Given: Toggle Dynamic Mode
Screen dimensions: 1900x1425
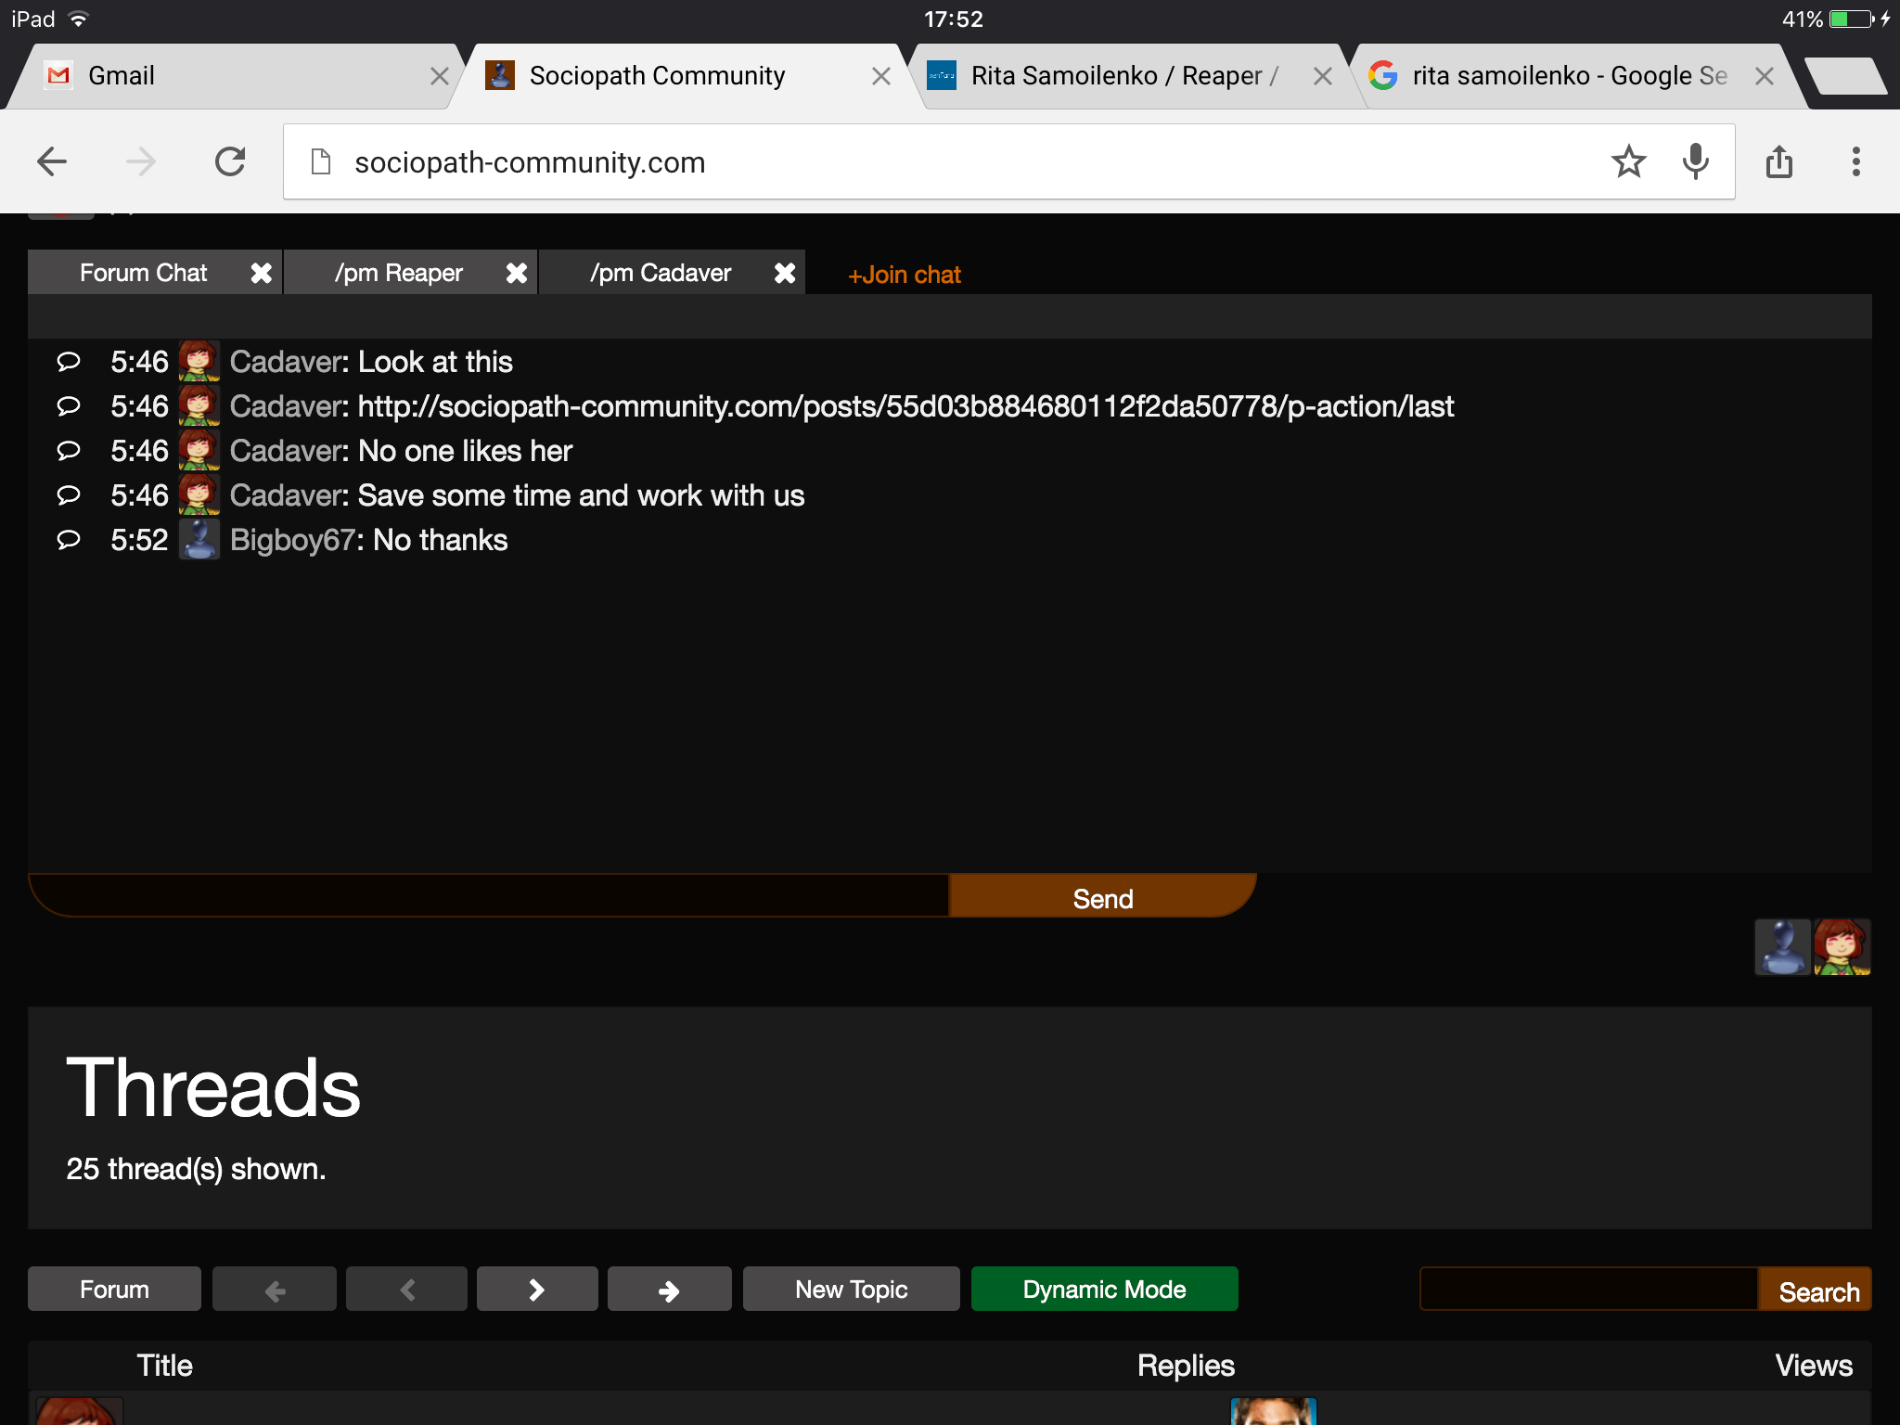Looking at the screenshot, I should [1104, 1290].
